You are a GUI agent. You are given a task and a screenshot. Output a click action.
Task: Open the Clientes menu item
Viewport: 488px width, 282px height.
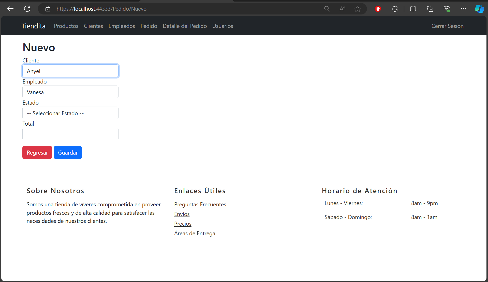93,26
